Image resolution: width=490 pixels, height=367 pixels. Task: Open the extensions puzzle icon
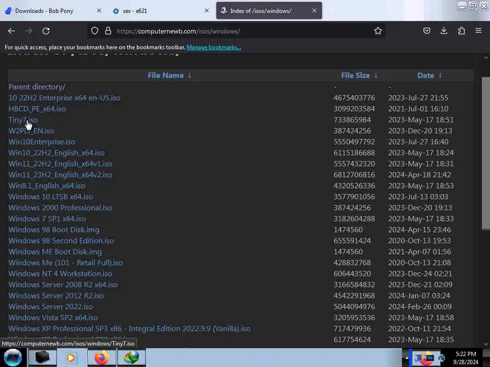pos(461,31)
